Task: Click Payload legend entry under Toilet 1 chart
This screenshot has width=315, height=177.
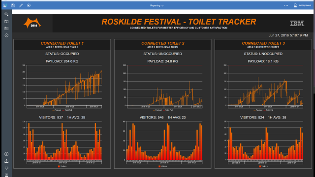Action: (x=57, y=110)
